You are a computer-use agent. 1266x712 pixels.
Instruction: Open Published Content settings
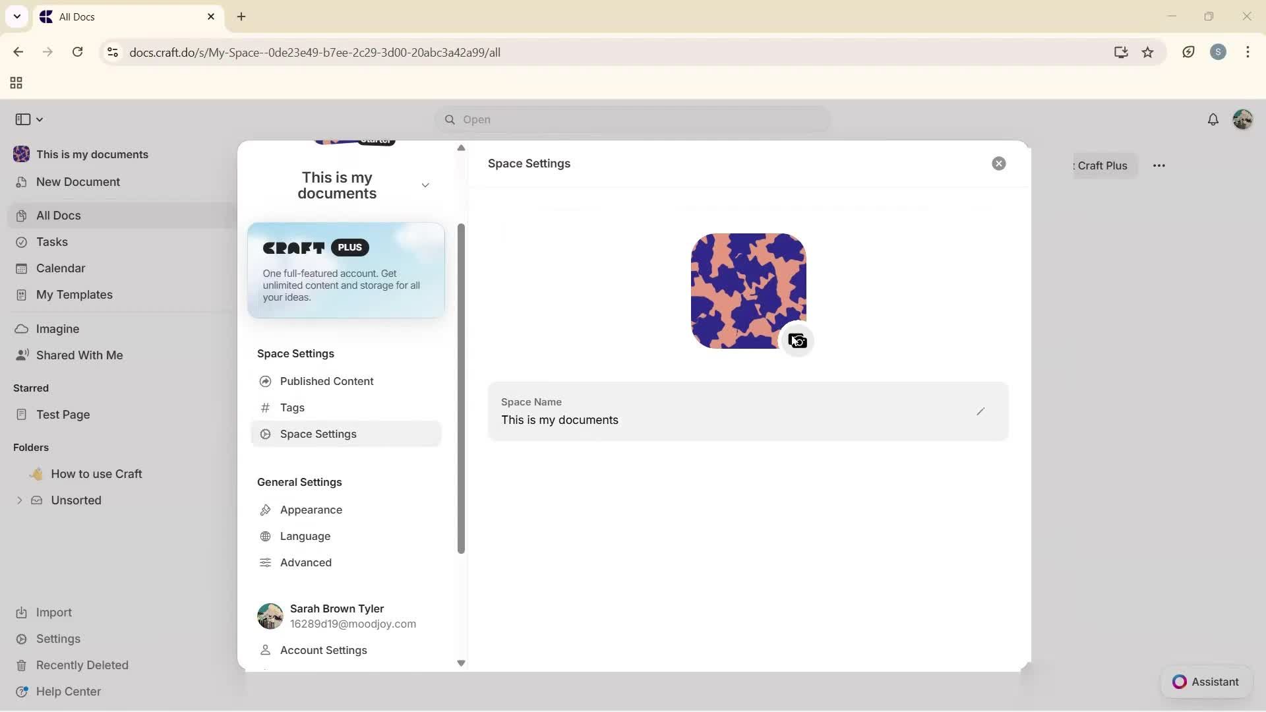tap(326, 381)
